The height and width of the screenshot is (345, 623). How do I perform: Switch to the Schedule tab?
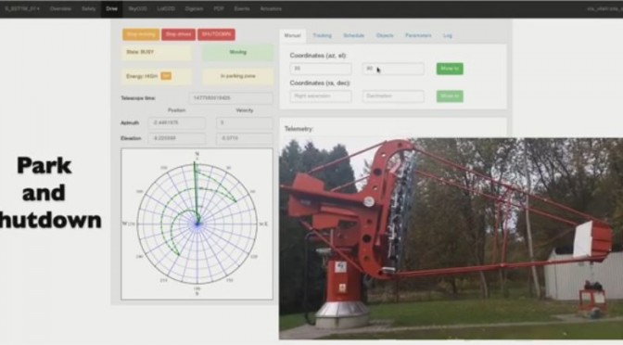point(353,35)
